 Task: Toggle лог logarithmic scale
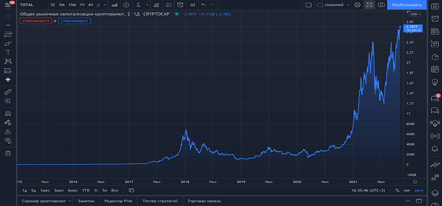coord(407,190)
